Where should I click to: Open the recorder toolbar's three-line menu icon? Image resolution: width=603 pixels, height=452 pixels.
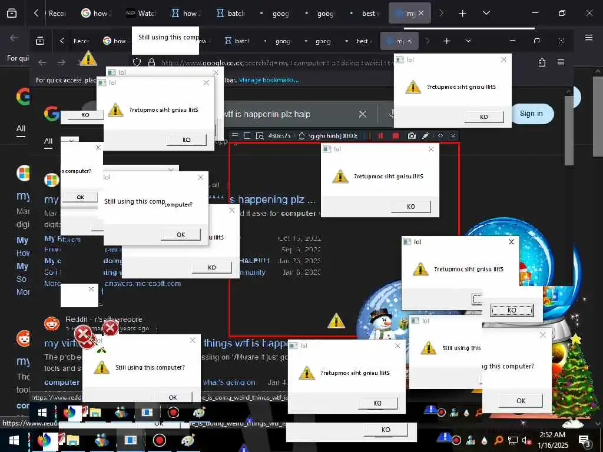pyautogui.click(x=235, y=136)
